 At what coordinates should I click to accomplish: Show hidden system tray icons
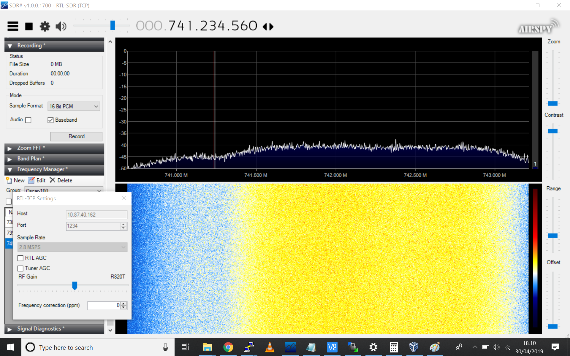[x=475, y=347]
